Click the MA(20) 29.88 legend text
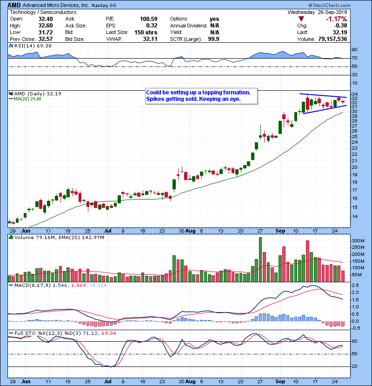The height and width of the screenshot is (386, 372). pos(27,99)
